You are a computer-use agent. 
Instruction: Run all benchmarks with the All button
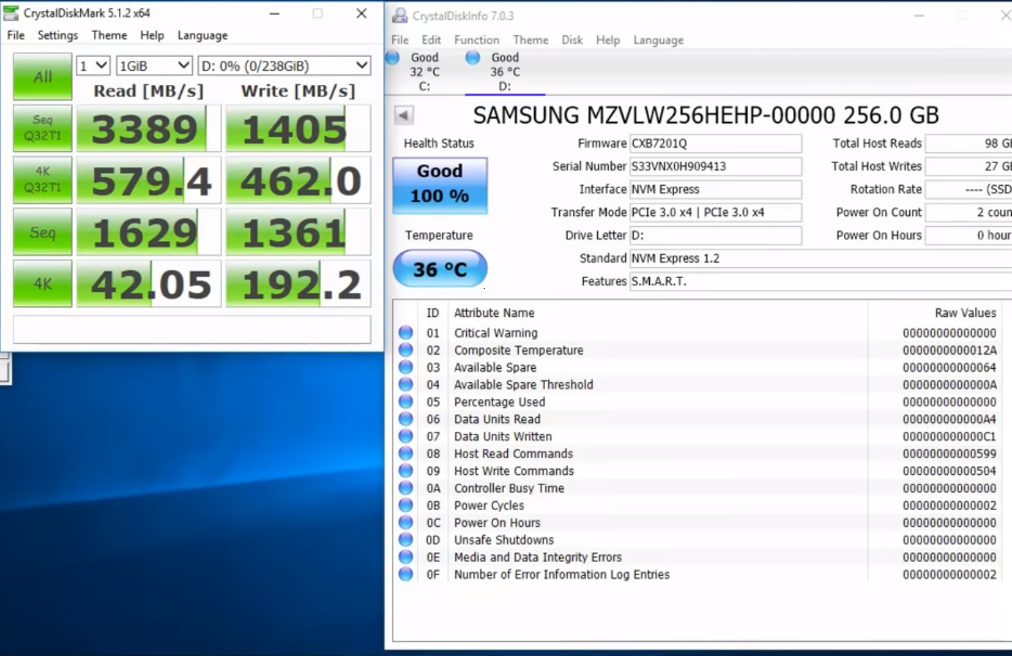[x=42, y=77]
